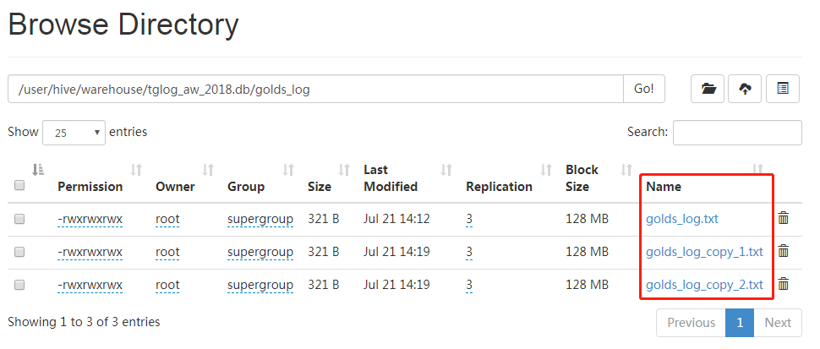Click the cut and paste list icon
The image size is (820, 349).
[x=783, y=89]
